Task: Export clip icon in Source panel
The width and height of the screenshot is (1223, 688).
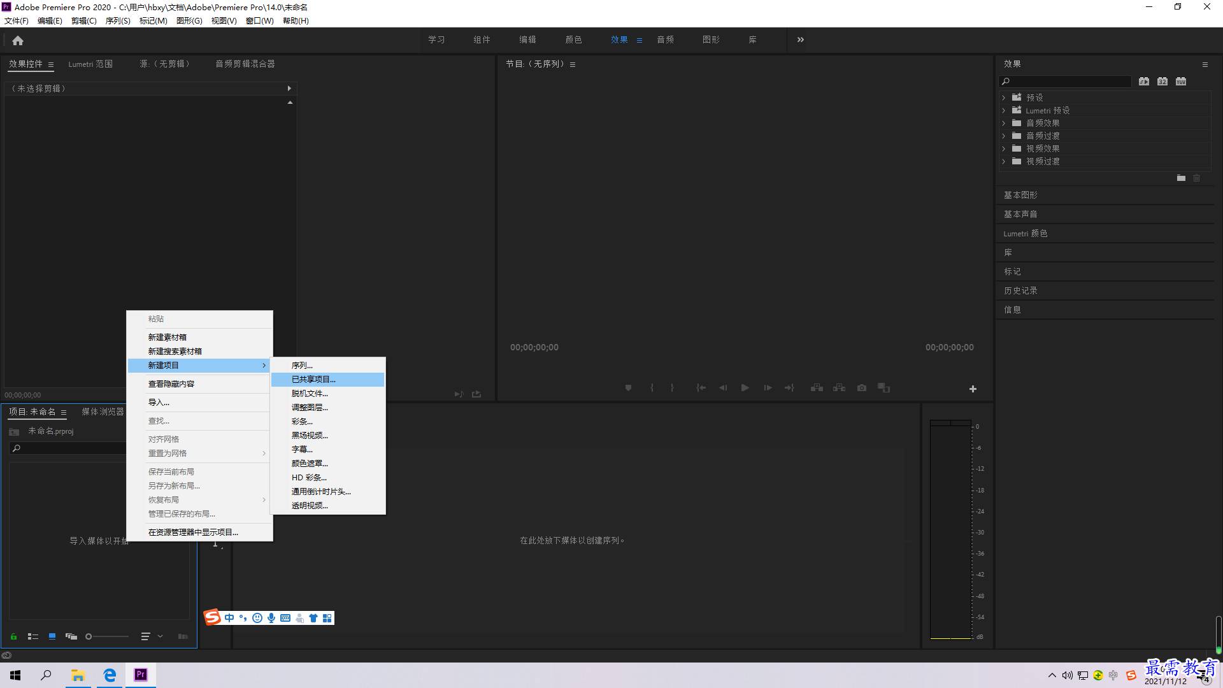Action: [476, 394]
